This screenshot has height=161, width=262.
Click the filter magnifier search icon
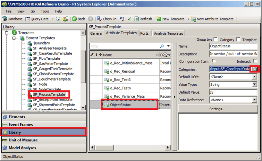pos(162,46)
